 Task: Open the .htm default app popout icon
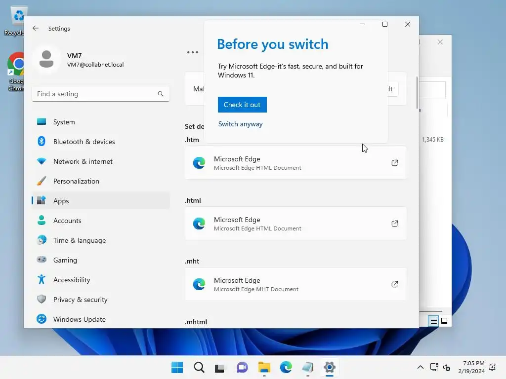click(x=395, y=163)
